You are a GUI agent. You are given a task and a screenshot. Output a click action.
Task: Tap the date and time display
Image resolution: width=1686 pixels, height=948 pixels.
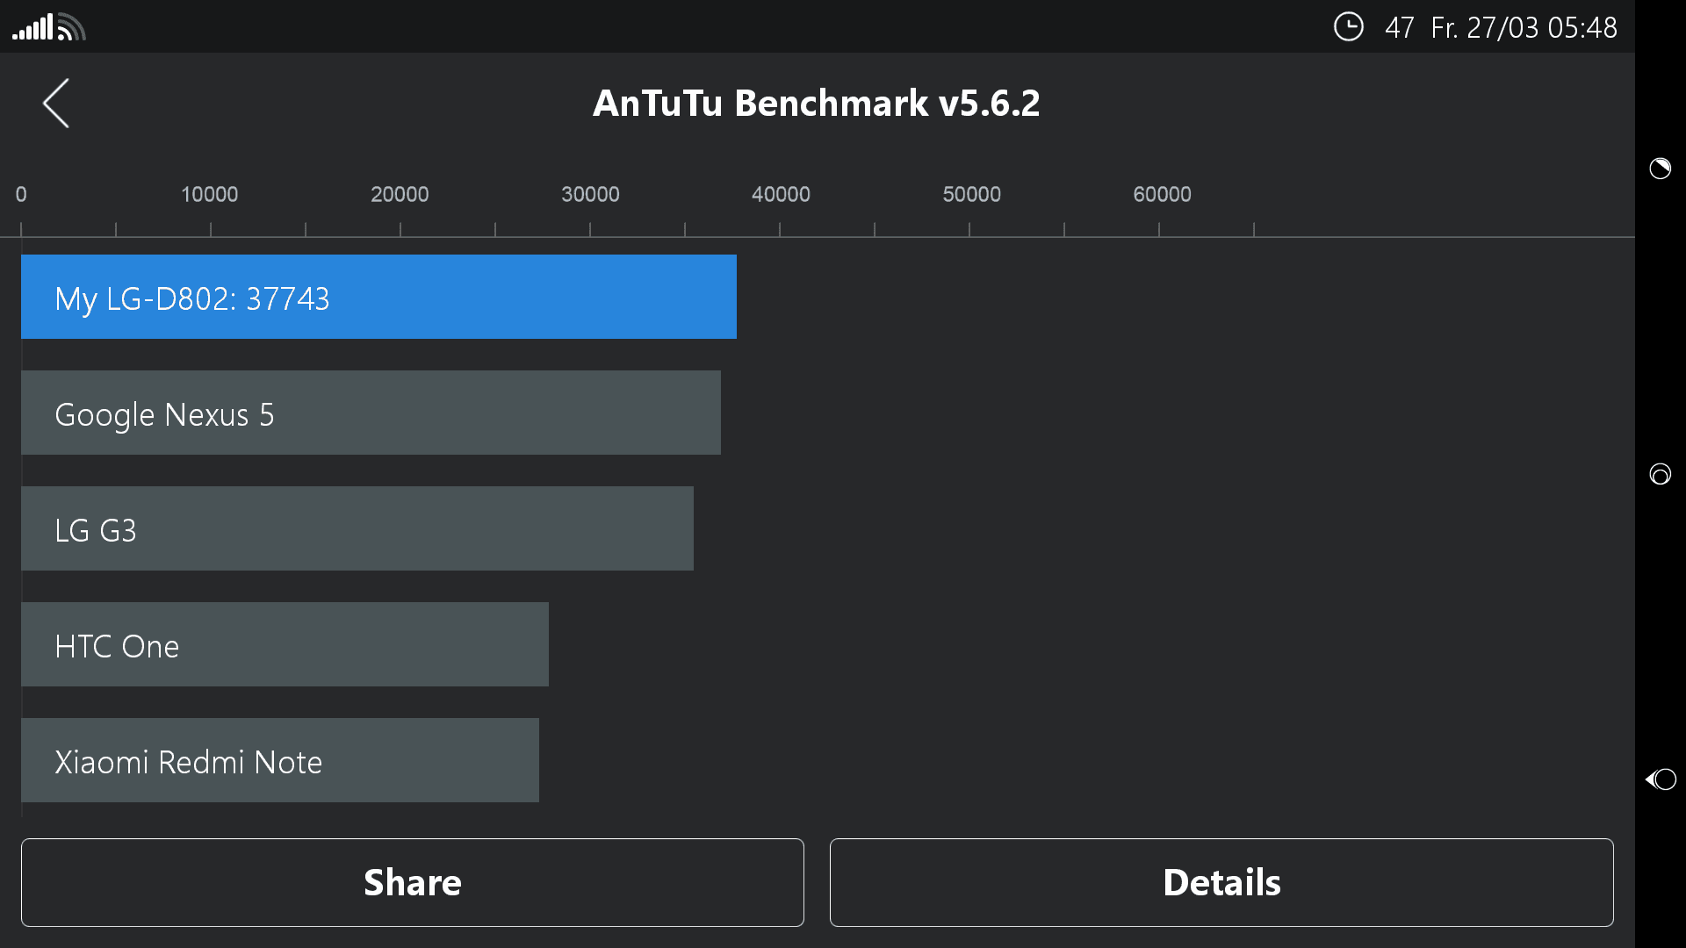click(x=1524, y=27)
